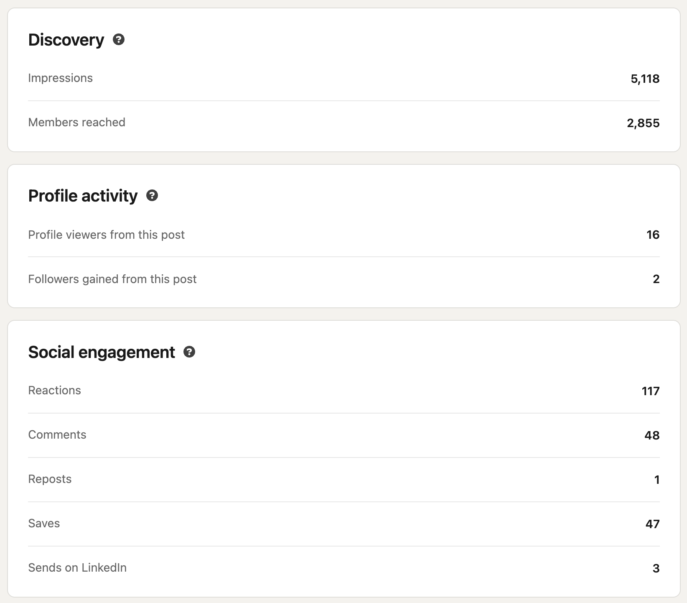Click the 16 profile viewers count
The height and width of the screenshot is (603, 687).
click(653, 235)
